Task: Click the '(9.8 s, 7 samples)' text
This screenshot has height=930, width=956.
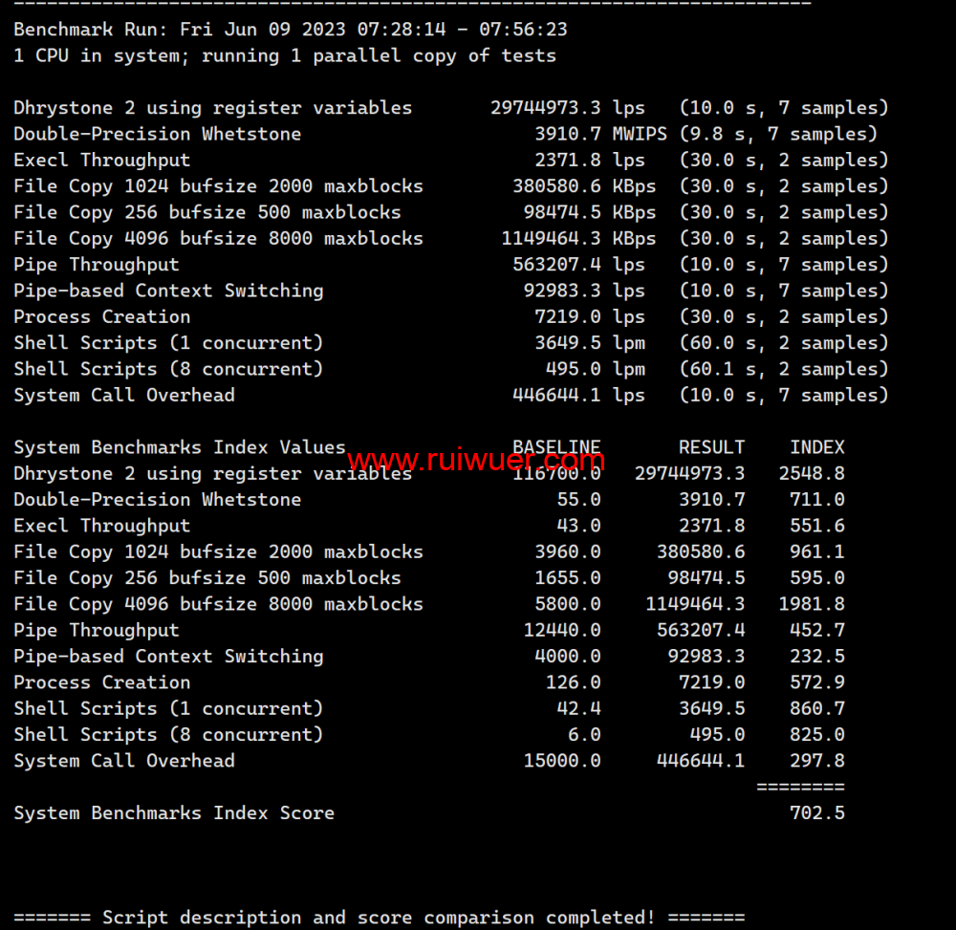Action: click(778, 134)
